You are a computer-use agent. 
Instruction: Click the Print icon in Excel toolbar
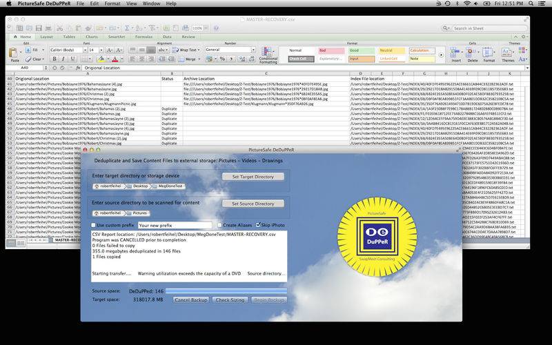[48, 28]
